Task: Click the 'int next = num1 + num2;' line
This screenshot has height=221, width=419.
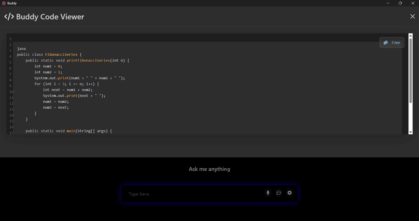Action: (68, 90)
